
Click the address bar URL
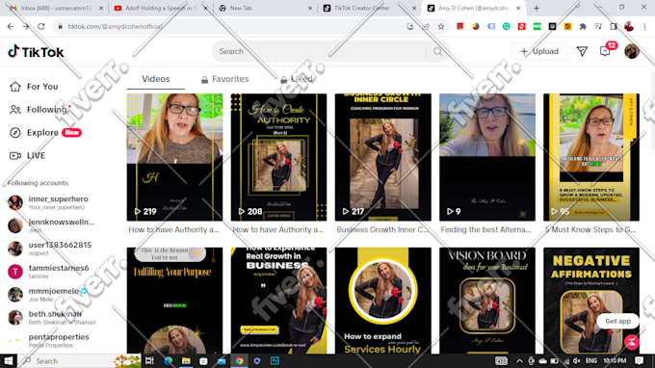point(115,26)
